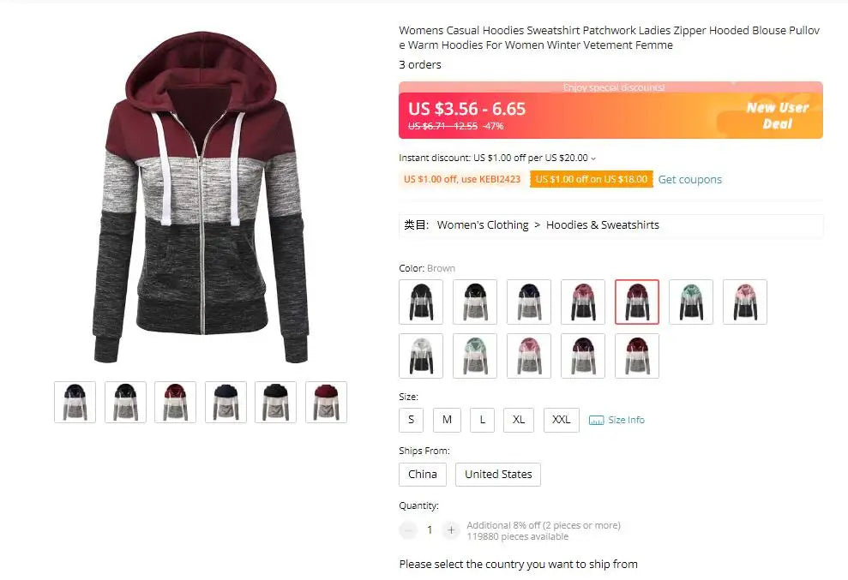Click the US $1.00 off on US $18.00 coupon
The image size is (848, 580).
[x=592, y=179]
